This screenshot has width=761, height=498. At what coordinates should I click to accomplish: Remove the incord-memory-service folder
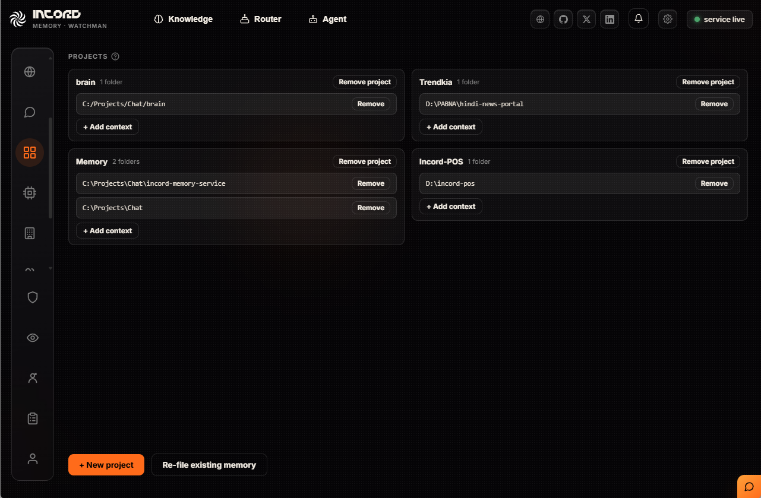click(371, 183)
